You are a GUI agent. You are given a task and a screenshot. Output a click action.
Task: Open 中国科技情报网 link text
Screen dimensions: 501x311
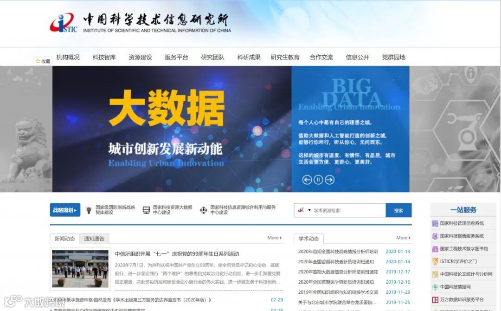[455, 287]
